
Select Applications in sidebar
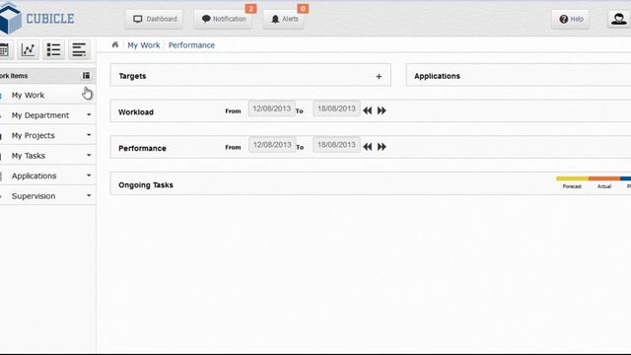click(x=34, y=176)
